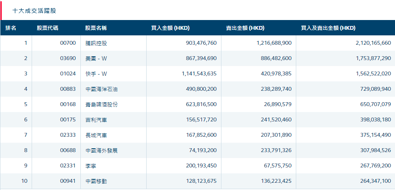The height and width of the screenshot is (190, 395).
Task: Click stock code 03690
Action: (68, 58)
